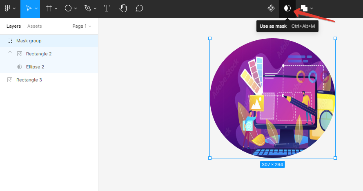Select the Rectangle 3 layer
This screenshot has height=191, width=363.
49,80
